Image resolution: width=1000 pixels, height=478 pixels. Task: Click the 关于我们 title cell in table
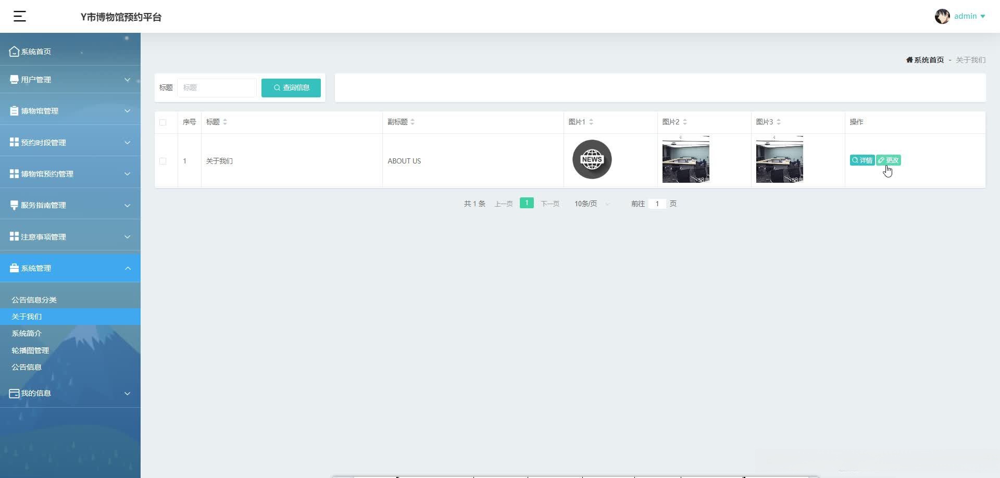coord(219,161)
